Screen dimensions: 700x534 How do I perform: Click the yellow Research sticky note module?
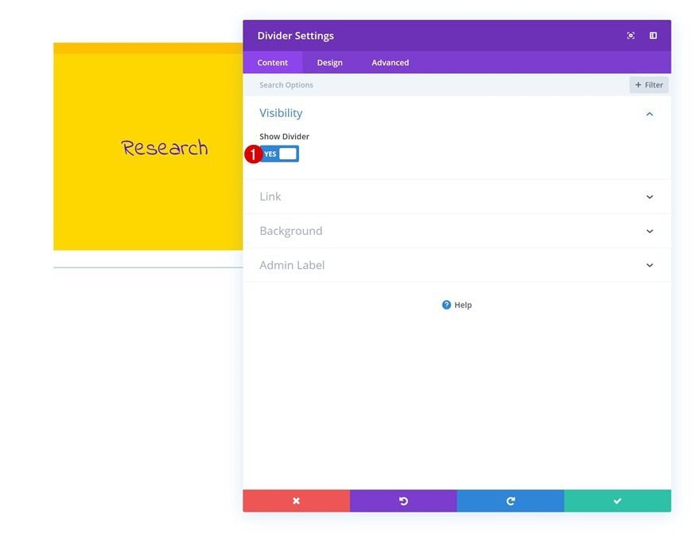[148, 146]
